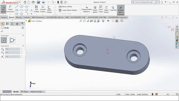Switch to the Markup tab
The width and height of the screenshot is (179, 101).
(19, 17)
